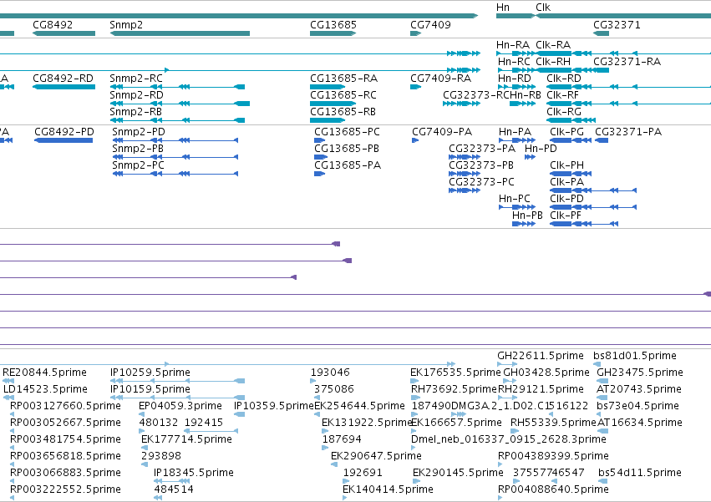
Task: Open the Clk-RG transcript label
Action: point(564,112)
